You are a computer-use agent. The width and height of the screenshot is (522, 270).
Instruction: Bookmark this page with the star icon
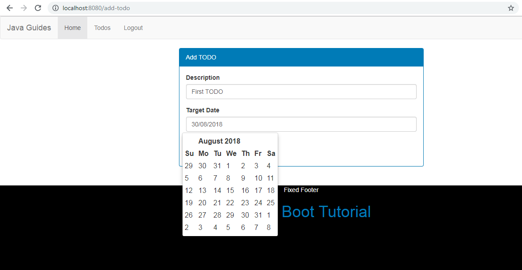511,7
